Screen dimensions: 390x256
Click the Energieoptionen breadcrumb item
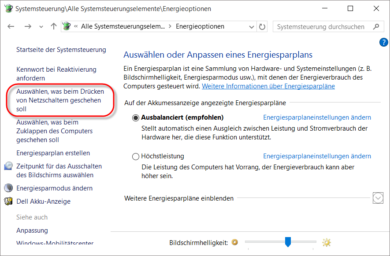pos(200,26)
